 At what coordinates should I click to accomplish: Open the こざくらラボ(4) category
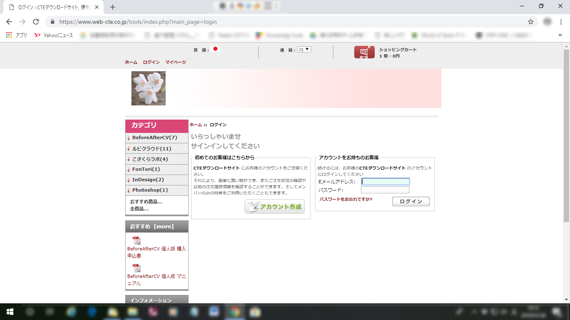pyautogui.click(x=157, y=159)
